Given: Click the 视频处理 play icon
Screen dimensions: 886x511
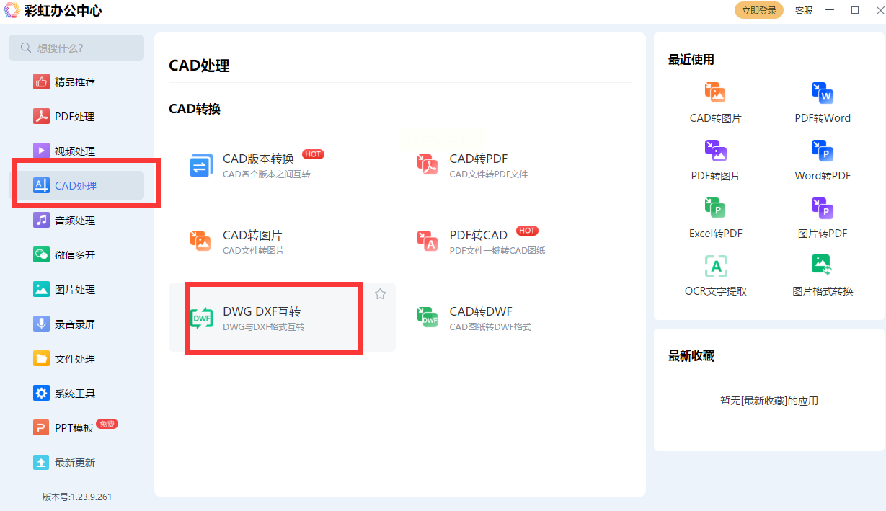Looking at the screenshot, I should click(x=41, y=151).
